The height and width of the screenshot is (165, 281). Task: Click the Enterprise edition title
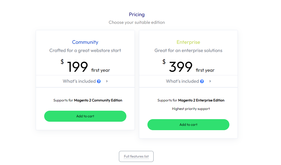tap(188, 42)
